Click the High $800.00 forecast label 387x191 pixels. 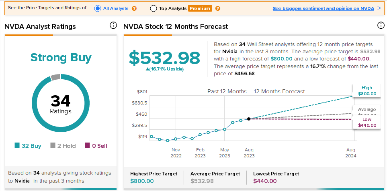click(x=367, y=91)
